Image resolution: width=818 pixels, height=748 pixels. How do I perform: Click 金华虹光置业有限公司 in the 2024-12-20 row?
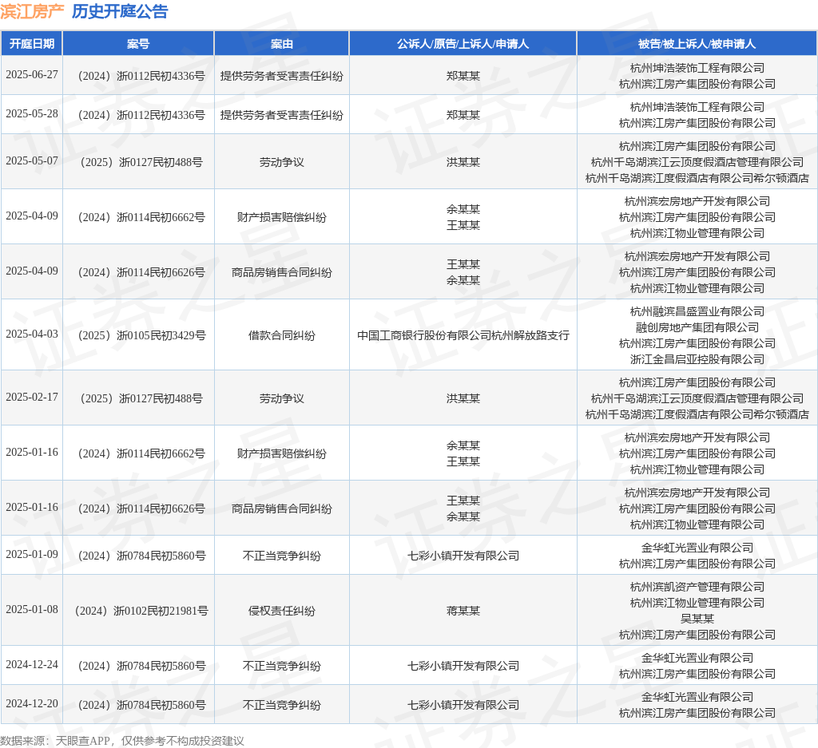tap(697, 697)
